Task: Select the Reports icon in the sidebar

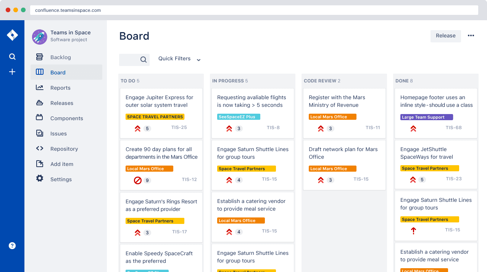Action: point(39,87)
